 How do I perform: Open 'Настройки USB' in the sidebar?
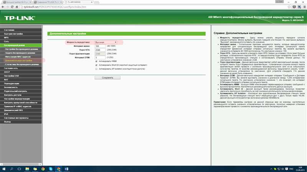tap(21, 76)
